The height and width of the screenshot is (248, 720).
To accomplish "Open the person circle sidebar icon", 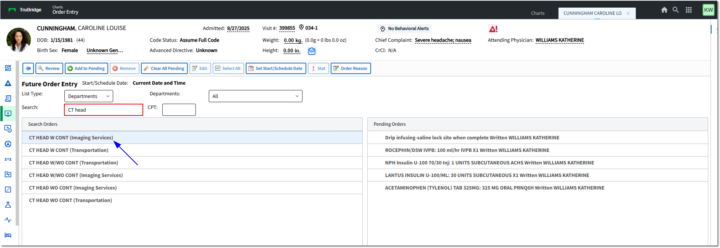I will point(8,144).
